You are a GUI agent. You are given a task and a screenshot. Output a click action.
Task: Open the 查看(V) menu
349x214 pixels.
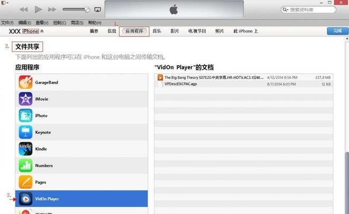tap(42, 22)
